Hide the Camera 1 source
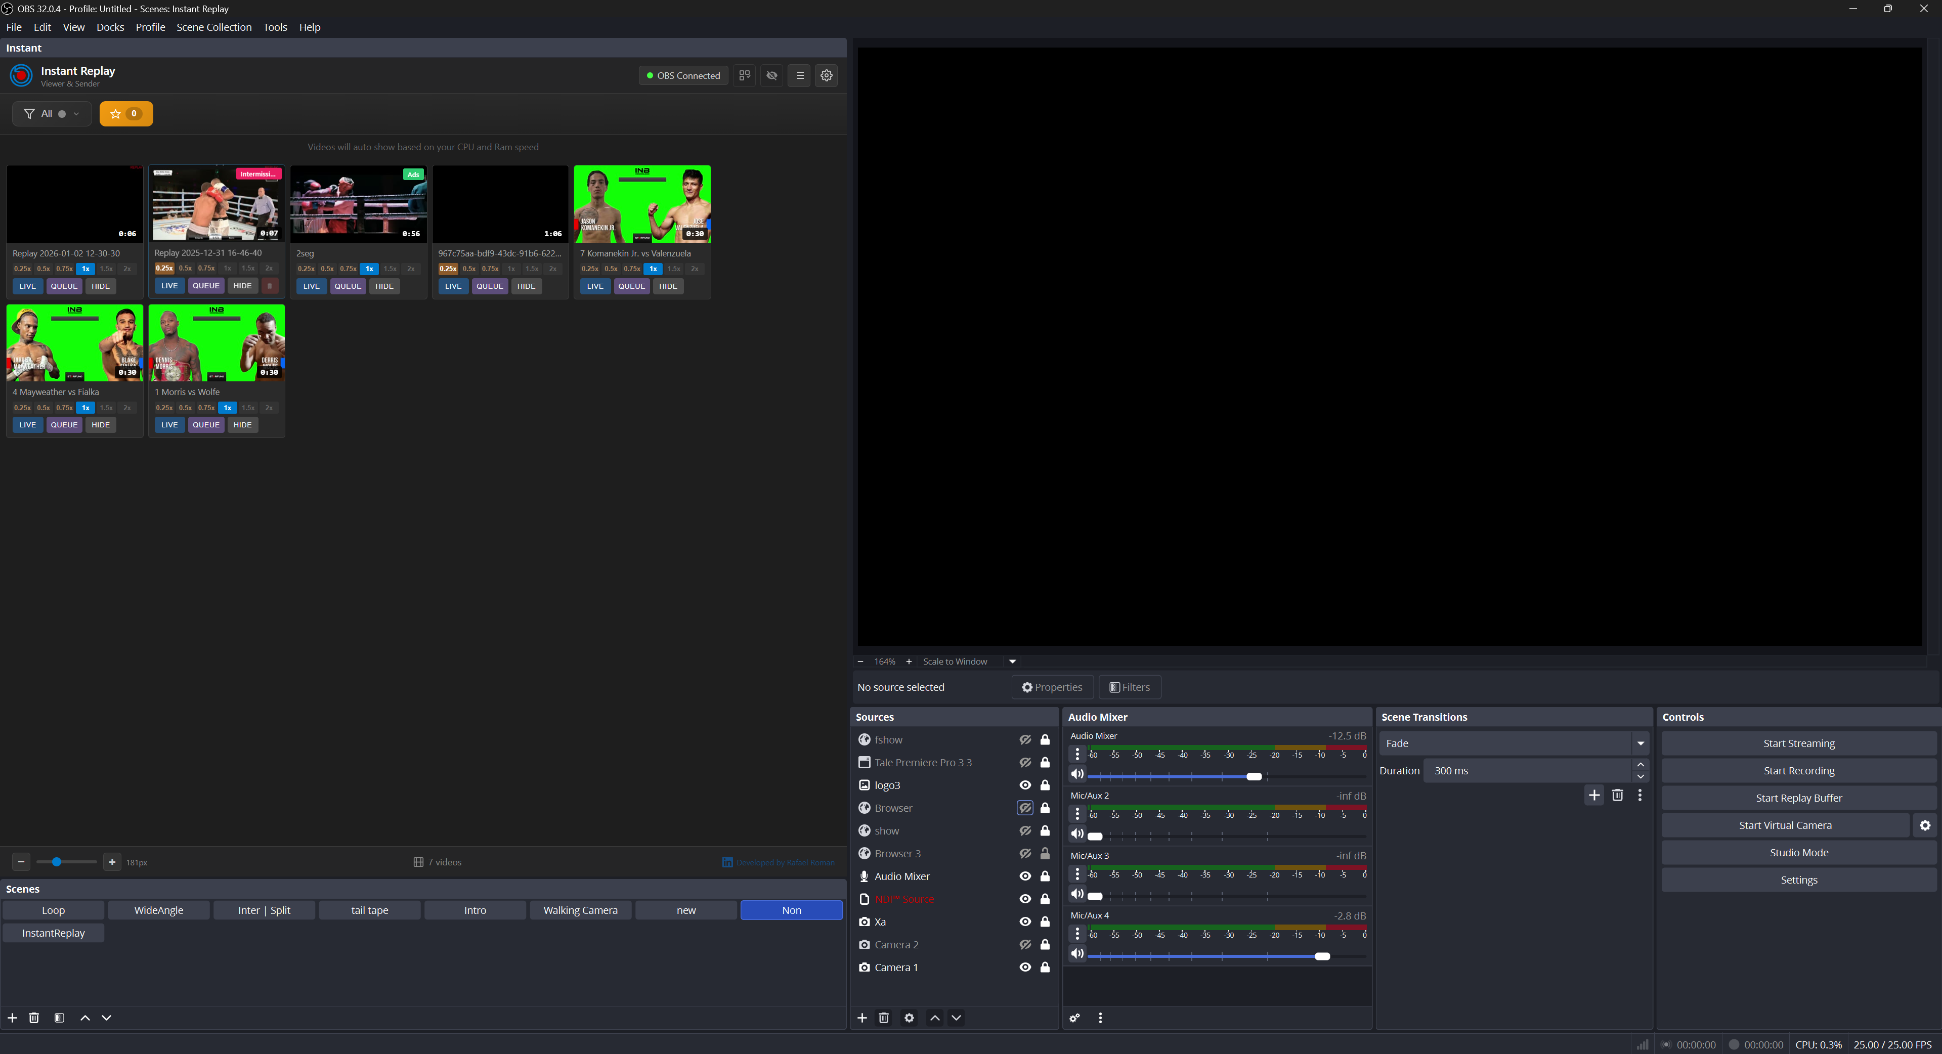This screenshot has height=1054, width=1942. (x=1025, y=968)
